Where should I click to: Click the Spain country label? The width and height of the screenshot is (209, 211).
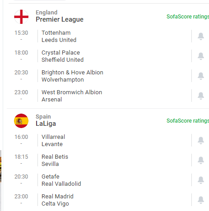tap(43, 117)
